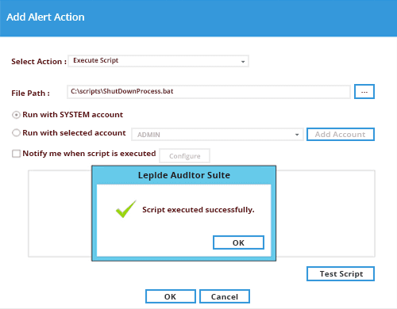Screen dimensions: 397x309
Task: Click the green checkmark success icon
Action: pos(125,209)
